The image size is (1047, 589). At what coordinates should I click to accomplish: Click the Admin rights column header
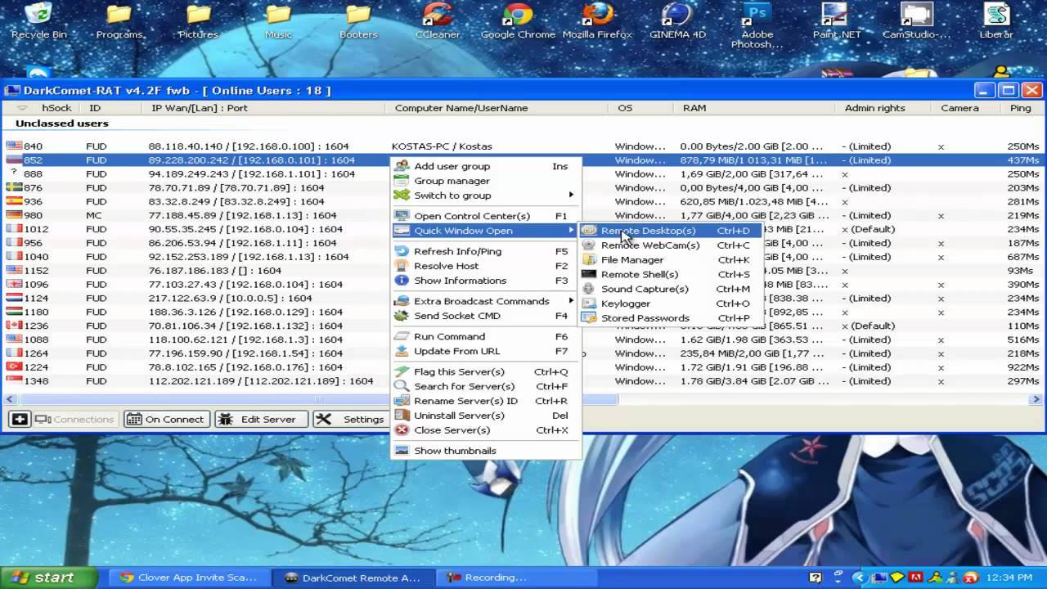click(x=874, y=108)
